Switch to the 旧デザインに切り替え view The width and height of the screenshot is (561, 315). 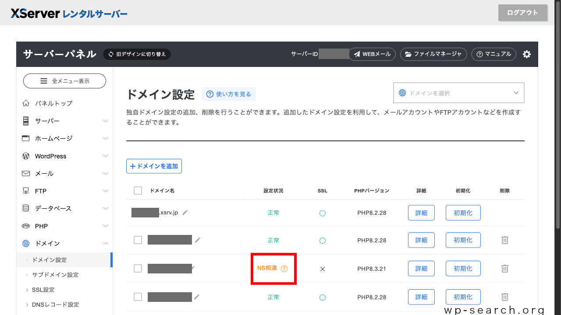[x=137, y=54]
